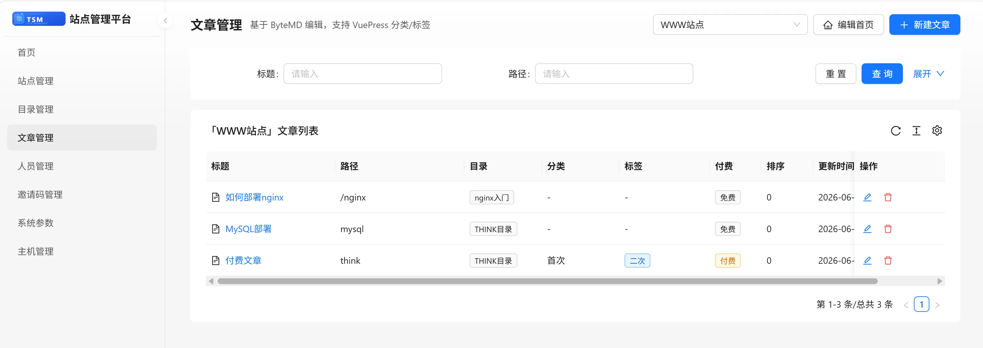The image size is (983, 348).
Task: Open the table density icon
Action: [x=916, y=131]
